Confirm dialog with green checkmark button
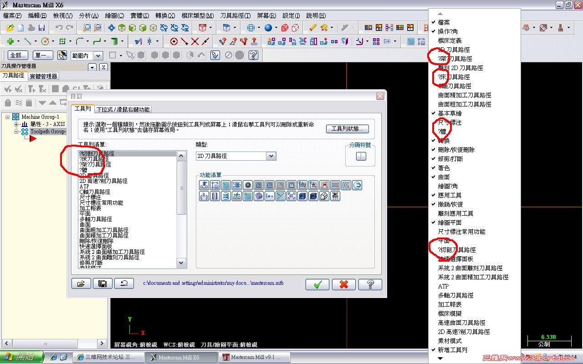This screenshot has width=583, height=364. (317, 284)
